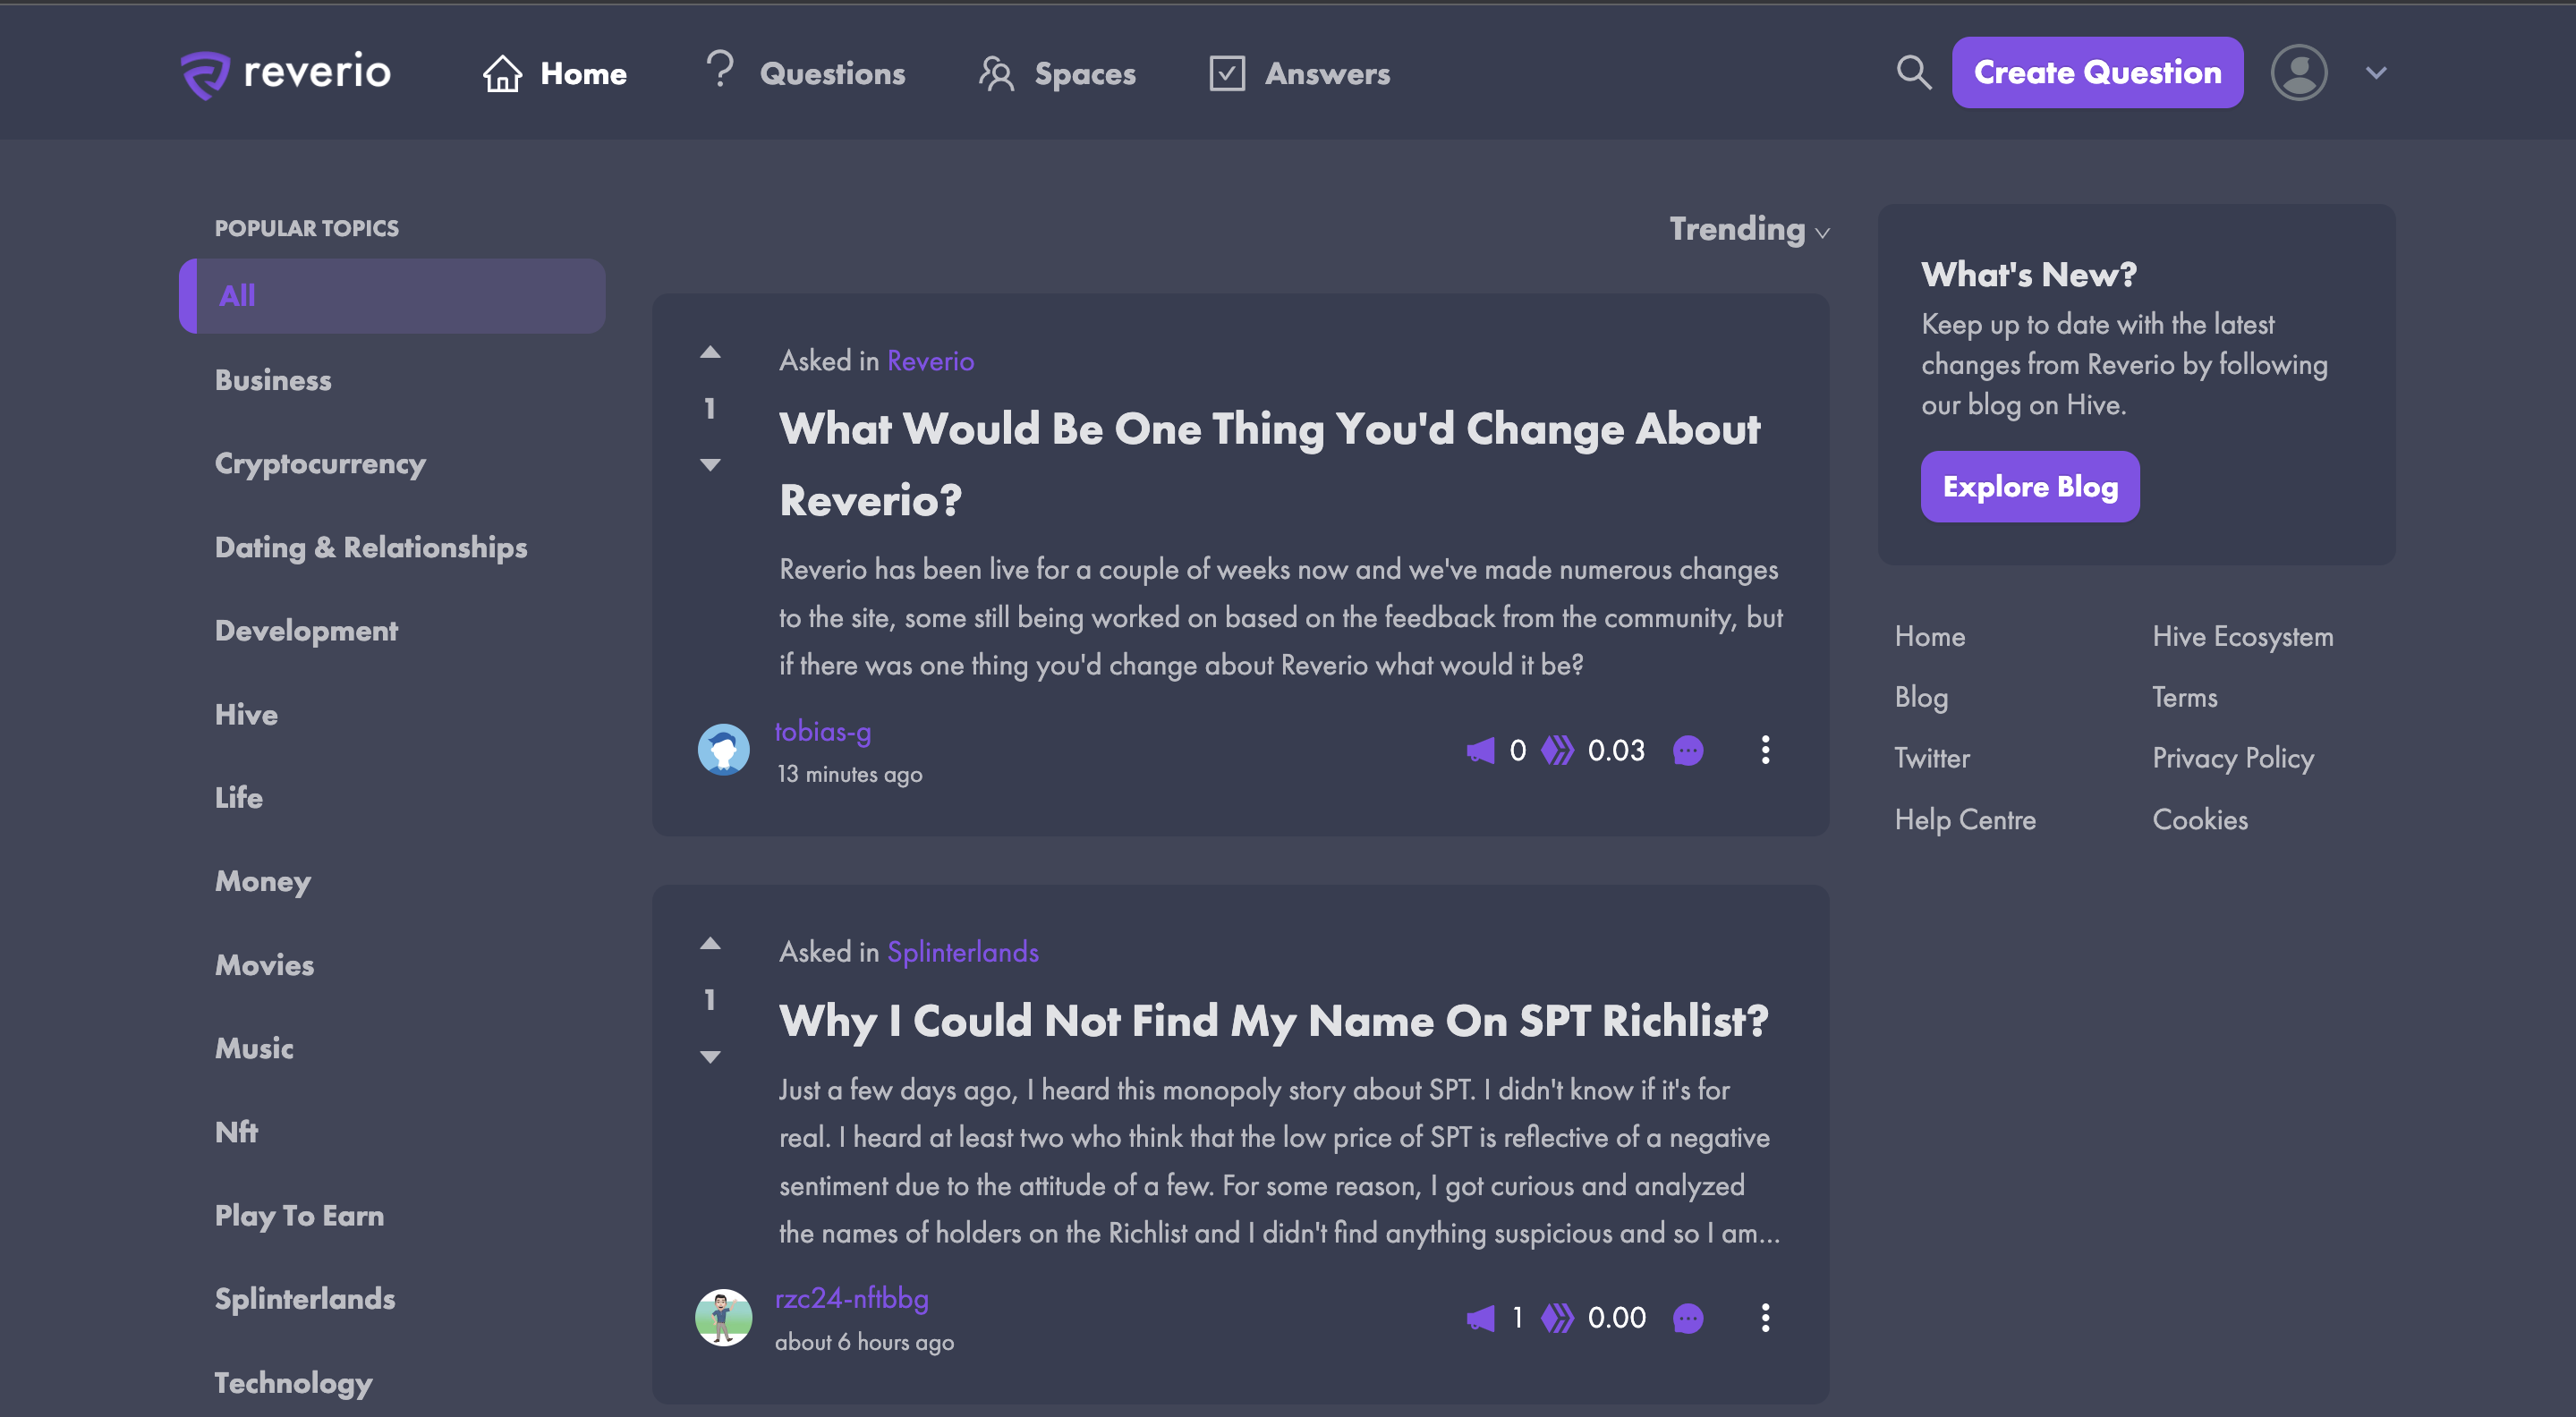Click the comment bubble on tobias-g's post
Screen dimensions: 2576x1417
pos(1688,750)
